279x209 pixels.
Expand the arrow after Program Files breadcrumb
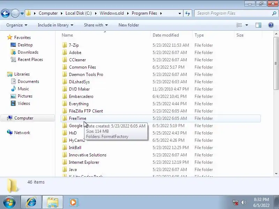pyautogui.click(x=161, y=13)
